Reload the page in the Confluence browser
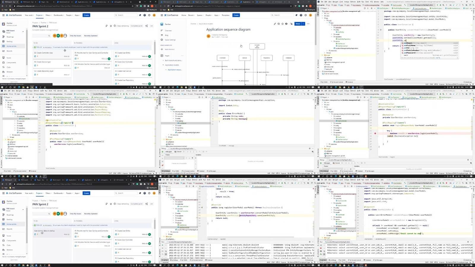475x267 pixels. 168,6
